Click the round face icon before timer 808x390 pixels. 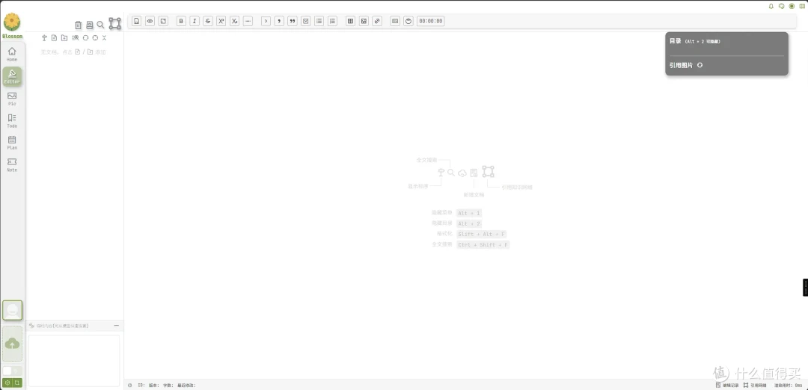[408, 21]
